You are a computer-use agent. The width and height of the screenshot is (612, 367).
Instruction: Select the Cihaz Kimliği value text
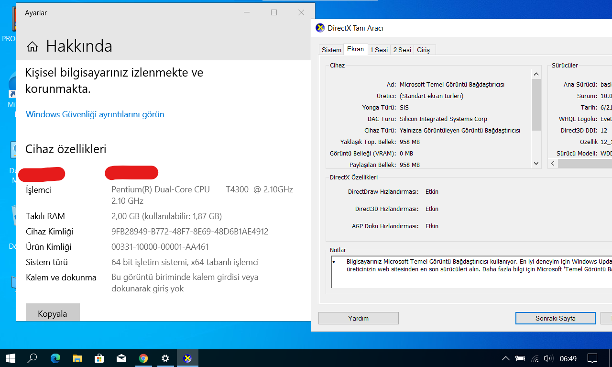(190, 232)
